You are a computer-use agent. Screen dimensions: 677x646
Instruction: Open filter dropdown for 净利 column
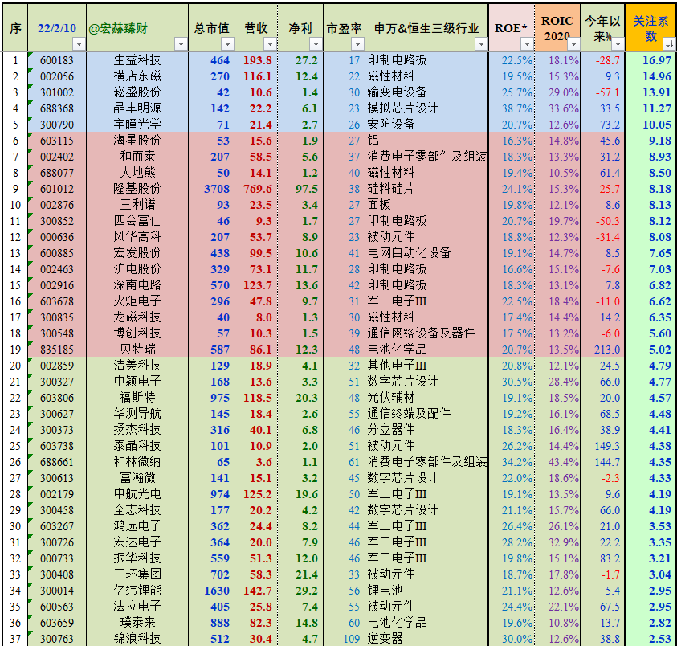(316, 44)
